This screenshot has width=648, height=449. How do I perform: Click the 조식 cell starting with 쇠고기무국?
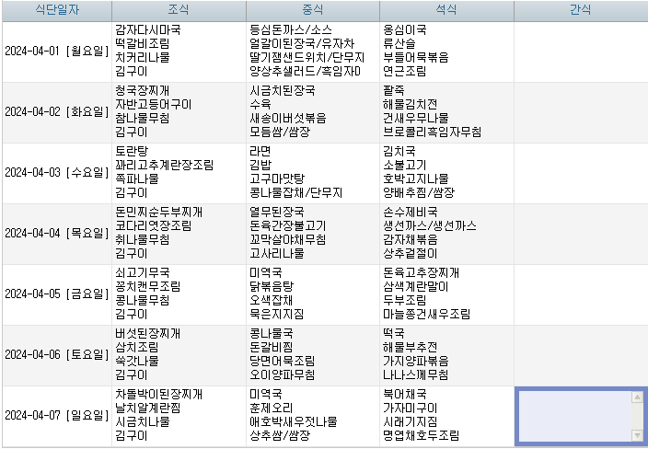179,294
